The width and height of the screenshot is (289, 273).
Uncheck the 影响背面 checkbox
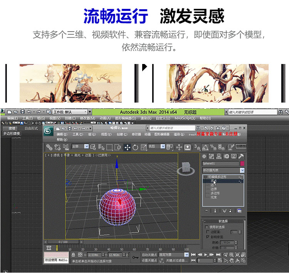tap(208, 236)
